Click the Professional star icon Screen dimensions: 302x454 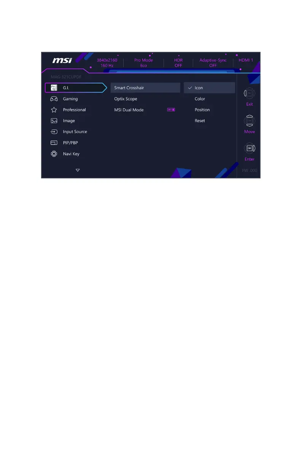[x=54, y=110]
